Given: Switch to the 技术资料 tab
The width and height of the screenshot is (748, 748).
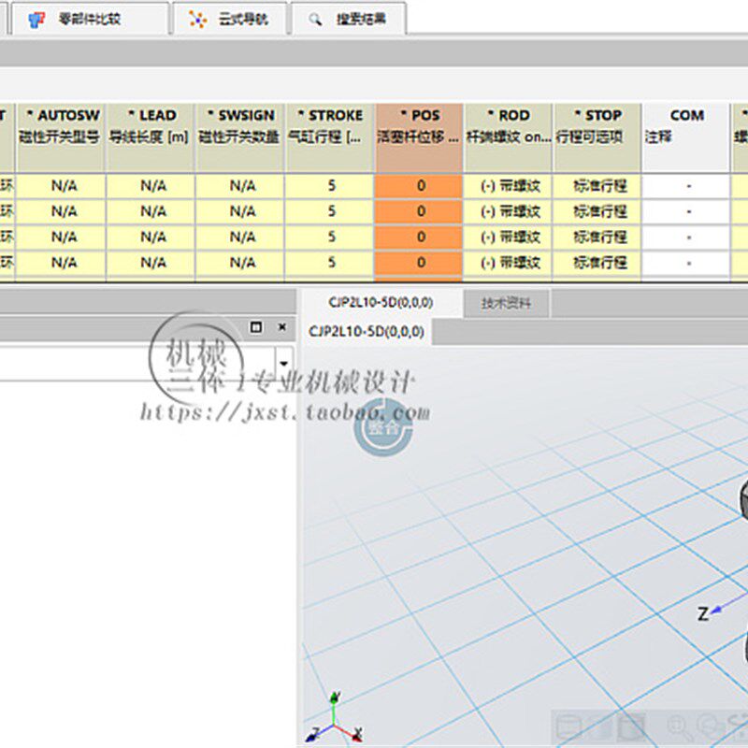Looking at the screenshot, I should tap(506, 303).
